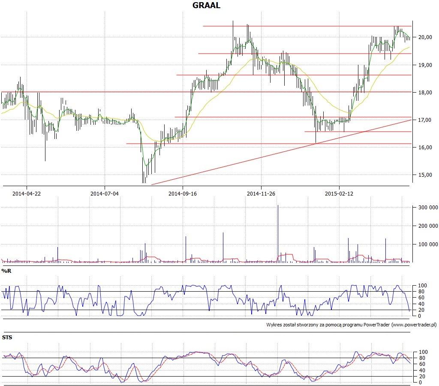Screen dimensions: 439x386
Task: Click the %R indicator label
Action: (x=6, y=271)
